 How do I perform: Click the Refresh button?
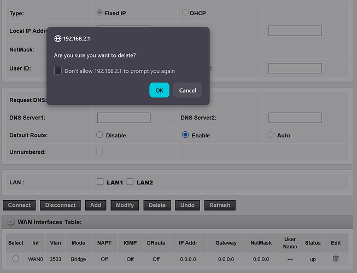(x=220, y=205)
